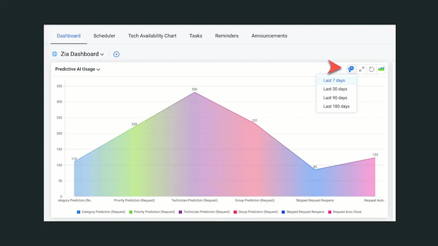438x246 pixels.
Task: Click the globe icon beside Zia Dashboard
Action: 55,54
